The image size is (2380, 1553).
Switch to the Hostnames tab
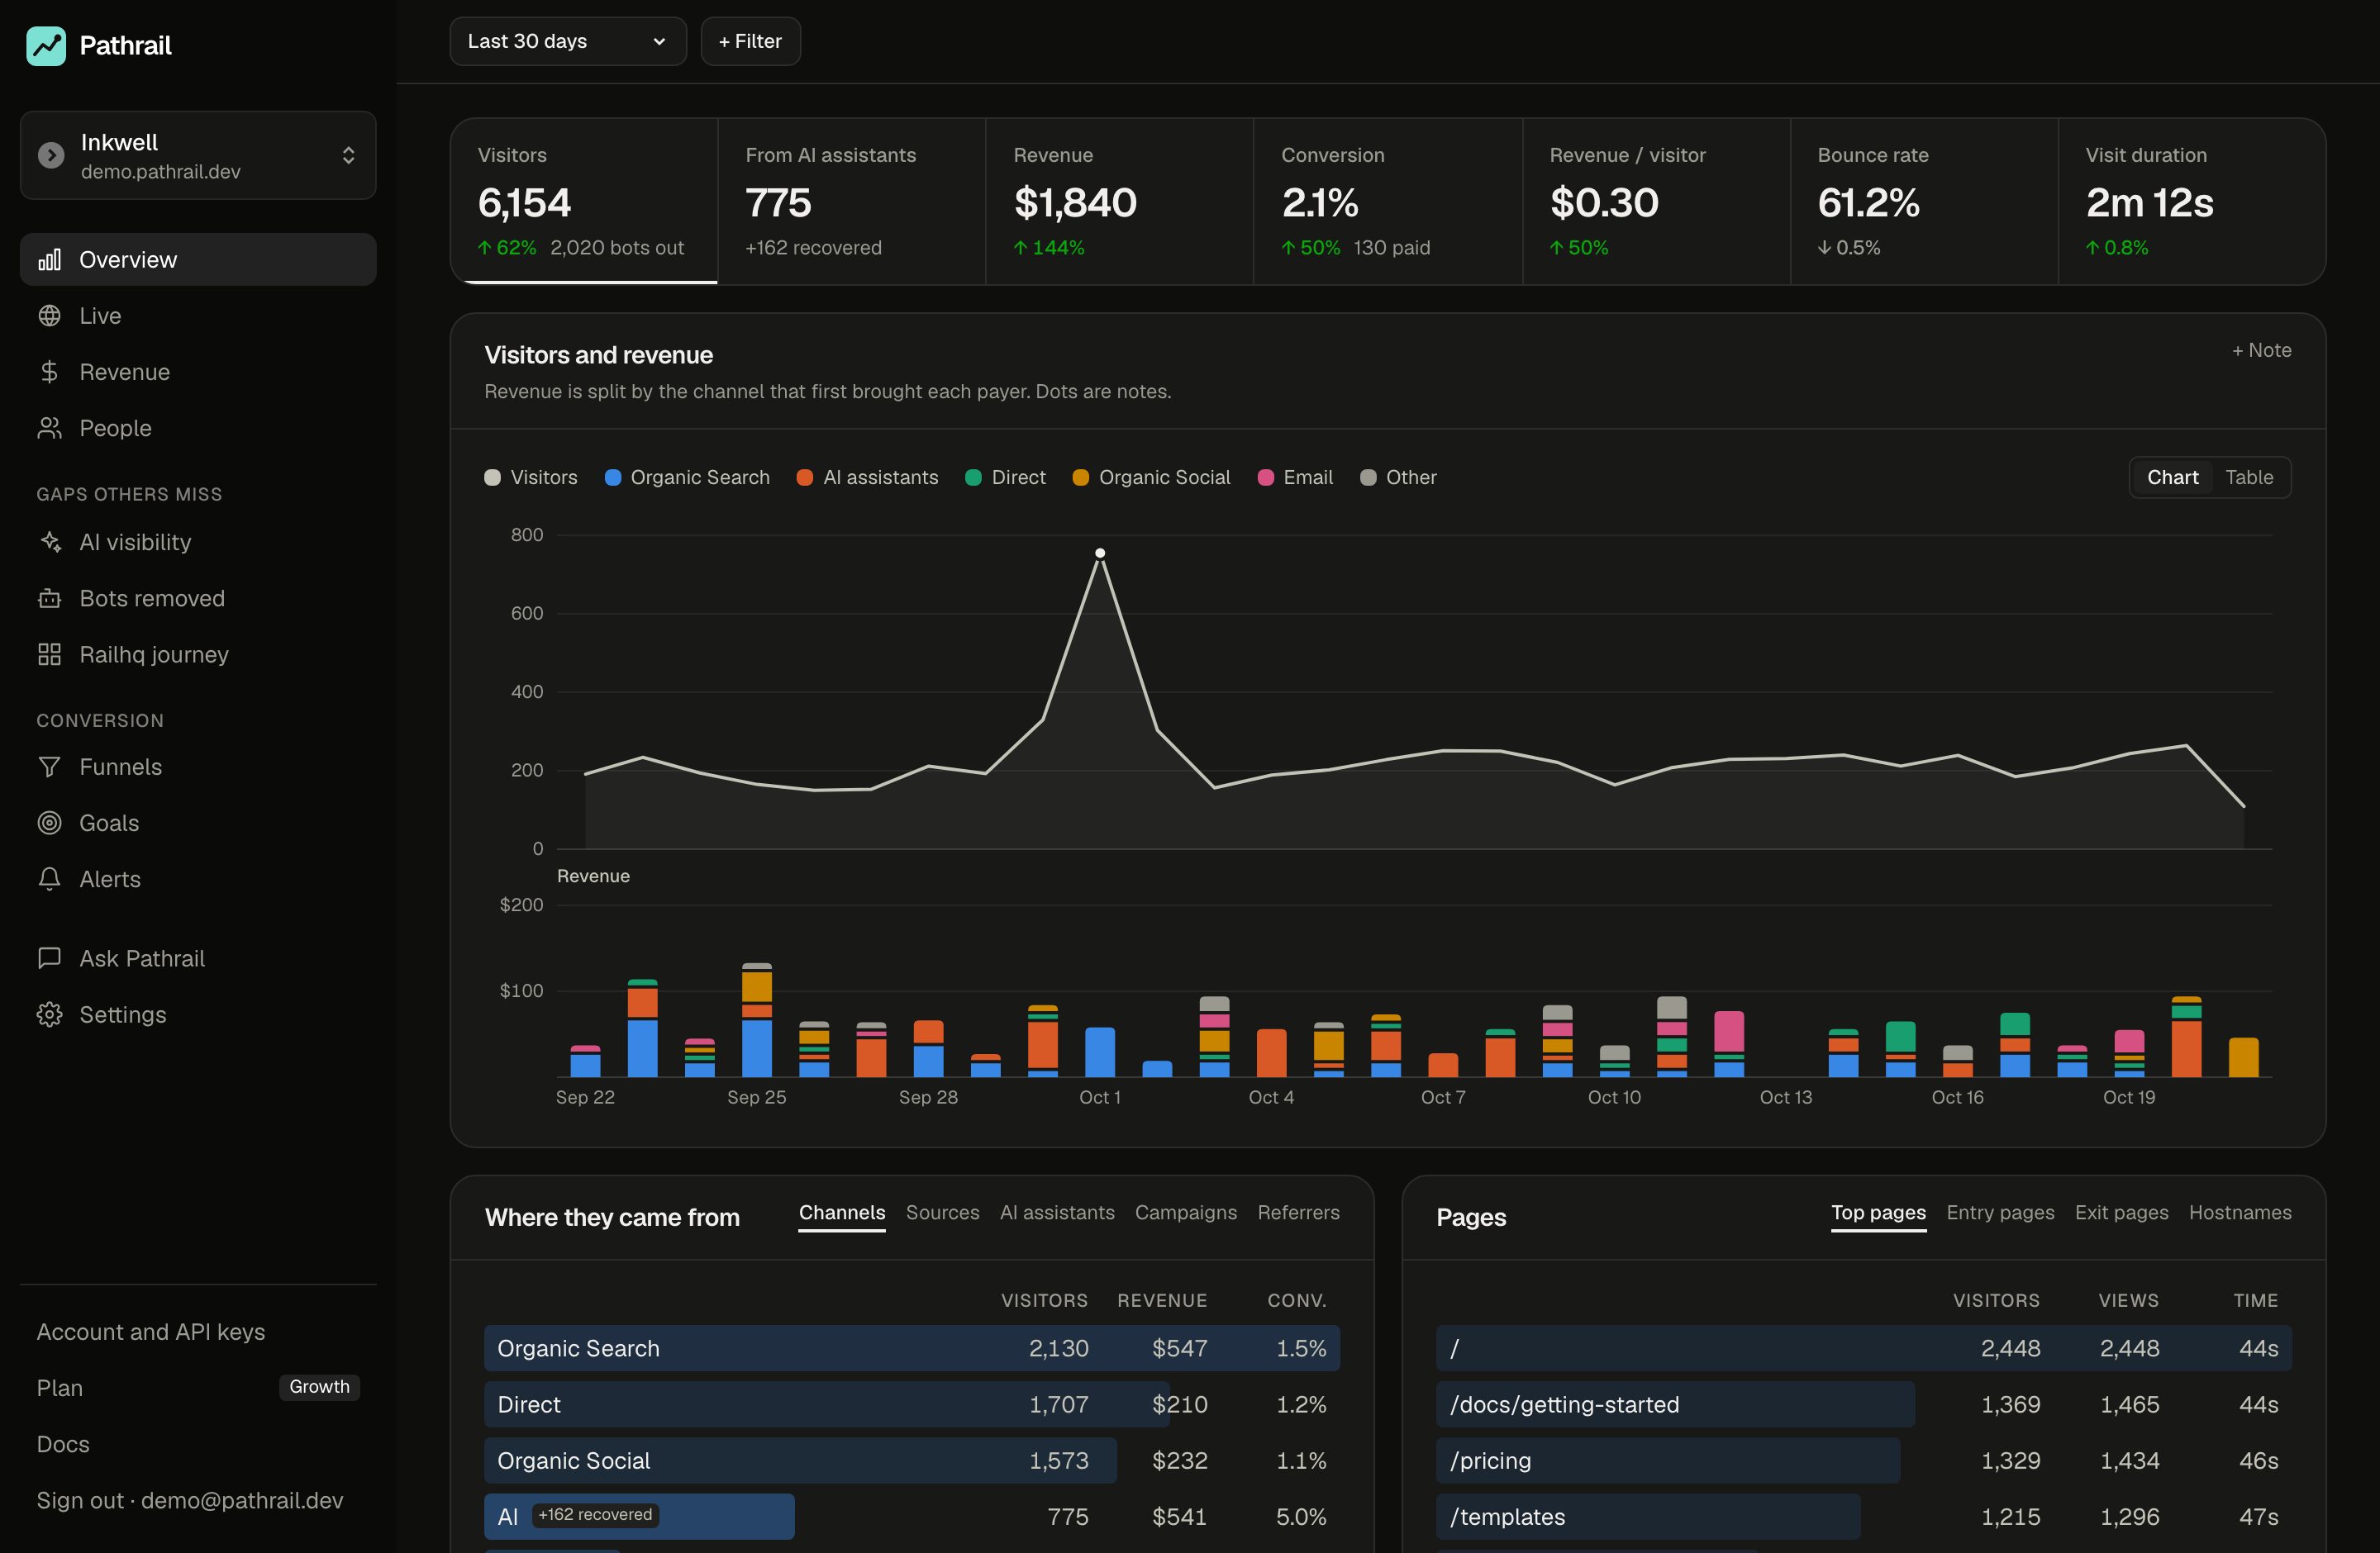2240,1212
